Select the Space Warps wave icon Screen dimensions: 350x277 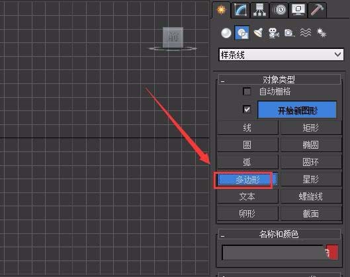(x=306, y=33)
